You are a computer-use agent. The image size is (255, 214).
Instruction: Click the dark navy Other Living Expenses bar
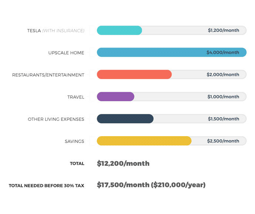(125, 119)
